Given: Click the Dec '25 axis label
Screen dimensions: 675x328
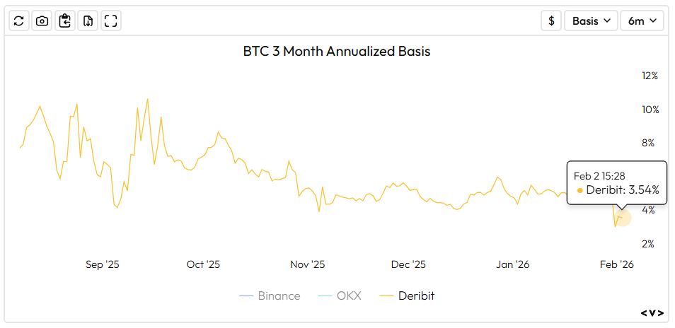Looking at the screenshot, I should 409,264.
